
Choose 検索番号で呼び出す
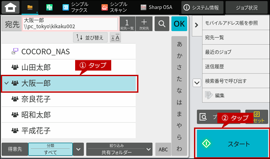point(236,81)
